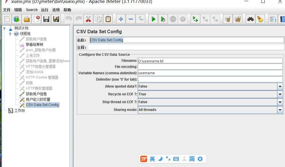285x167 pixels.
Task: Open the 运行 menu
Action: (45, 10)
